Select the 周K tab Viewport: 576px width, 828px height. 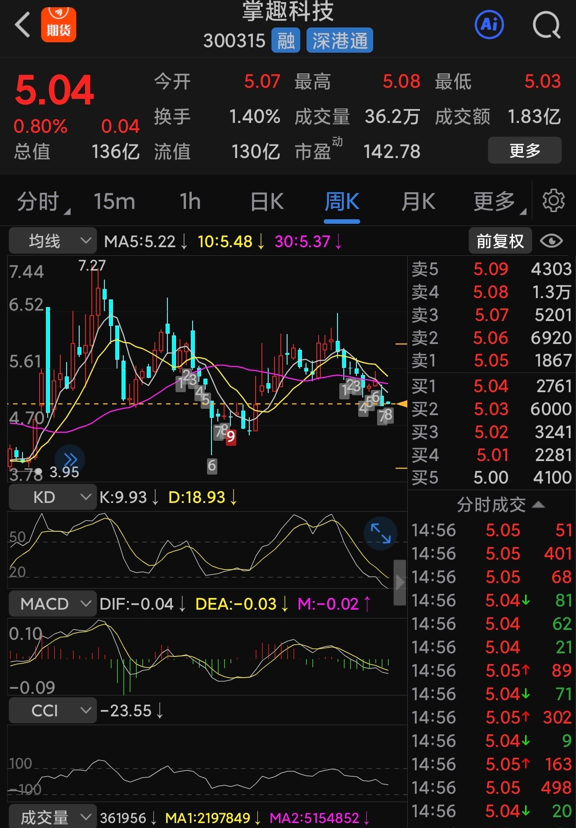coord(342,201)
